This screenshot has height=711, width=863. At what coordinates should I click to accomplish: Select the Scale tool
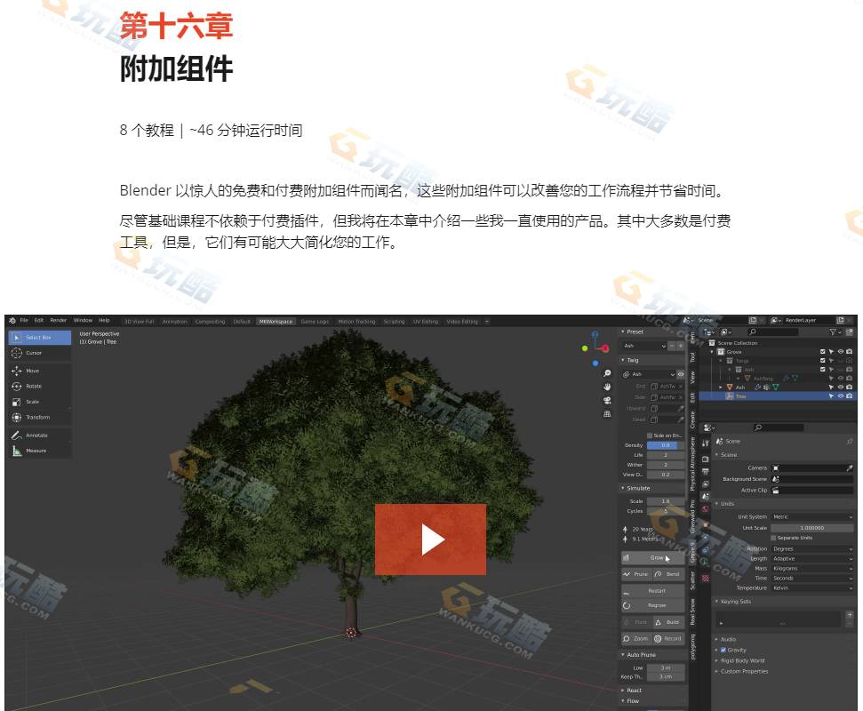(x=40, y=402)
